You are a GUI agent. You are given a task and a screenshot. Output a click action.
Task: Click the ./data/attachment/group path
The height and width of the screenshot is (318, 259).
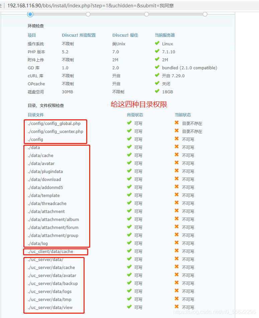pos(53,235)
